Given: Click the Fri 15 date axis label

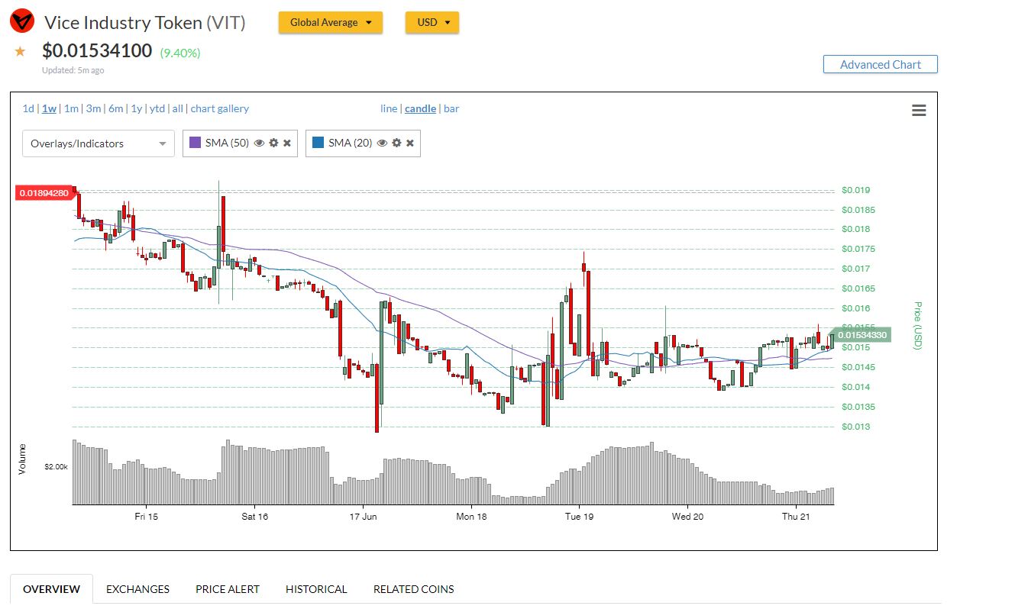Looking at the screenshot, I should point(147,517).
